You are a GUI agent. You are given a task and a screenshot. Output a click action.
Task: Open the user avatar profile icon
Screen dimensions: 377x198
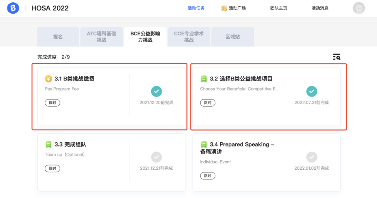point(358,8)
